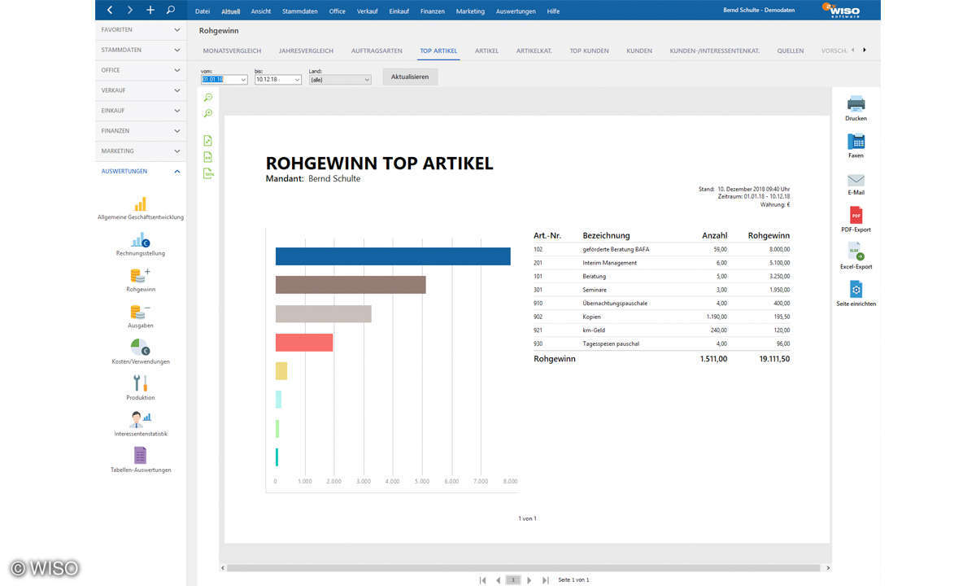Expand the Marketing sidebar section
This screenshot has height=586, width=976.
(140, 151)
